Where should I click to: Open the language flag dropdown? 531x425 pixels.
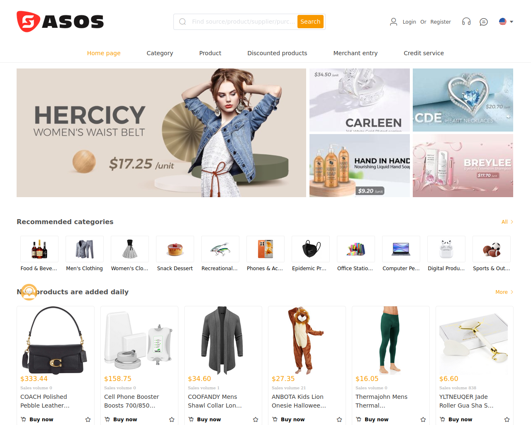(506, 22)
